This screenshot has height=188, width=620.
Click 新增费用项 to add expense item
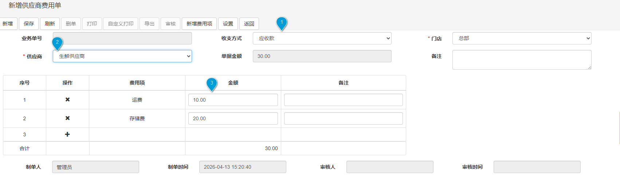point(199,24)
